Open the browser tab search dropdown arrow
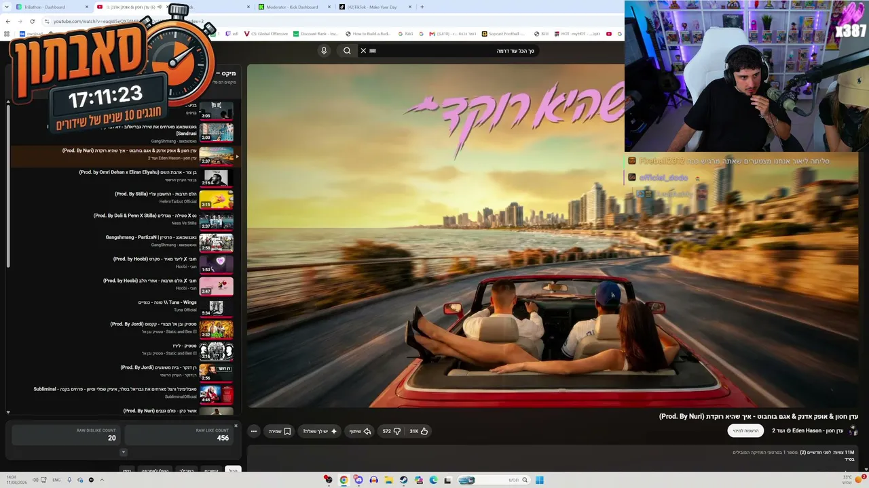The width and height of the screenshot is (869, 488). [6, 7]
